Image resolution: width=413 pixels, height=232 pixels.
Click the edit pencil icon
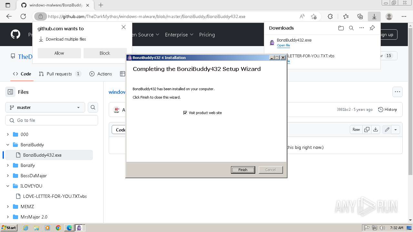click(387, 130)
